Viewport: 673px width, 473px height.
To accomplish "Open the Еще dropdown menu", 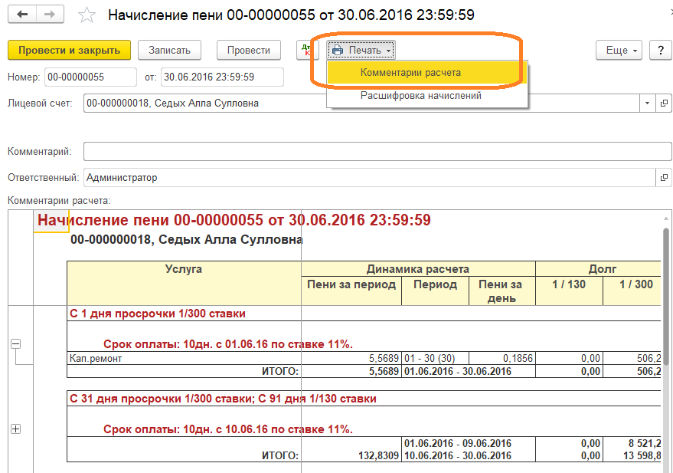I will (x=619, y=51).
